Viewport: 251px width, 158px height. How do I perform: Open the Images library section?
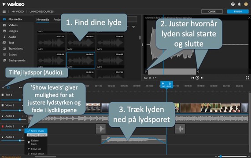click(x=13, y=31)
